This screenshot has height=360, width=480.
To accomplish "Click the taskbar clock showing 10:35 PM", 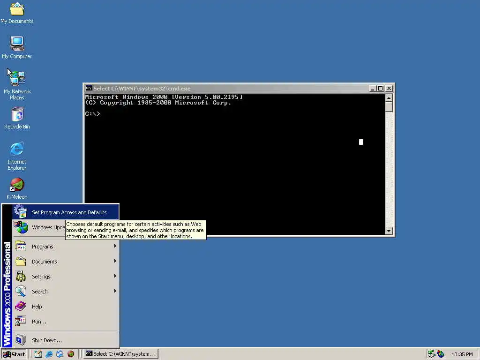I will [x=462, y=354].
